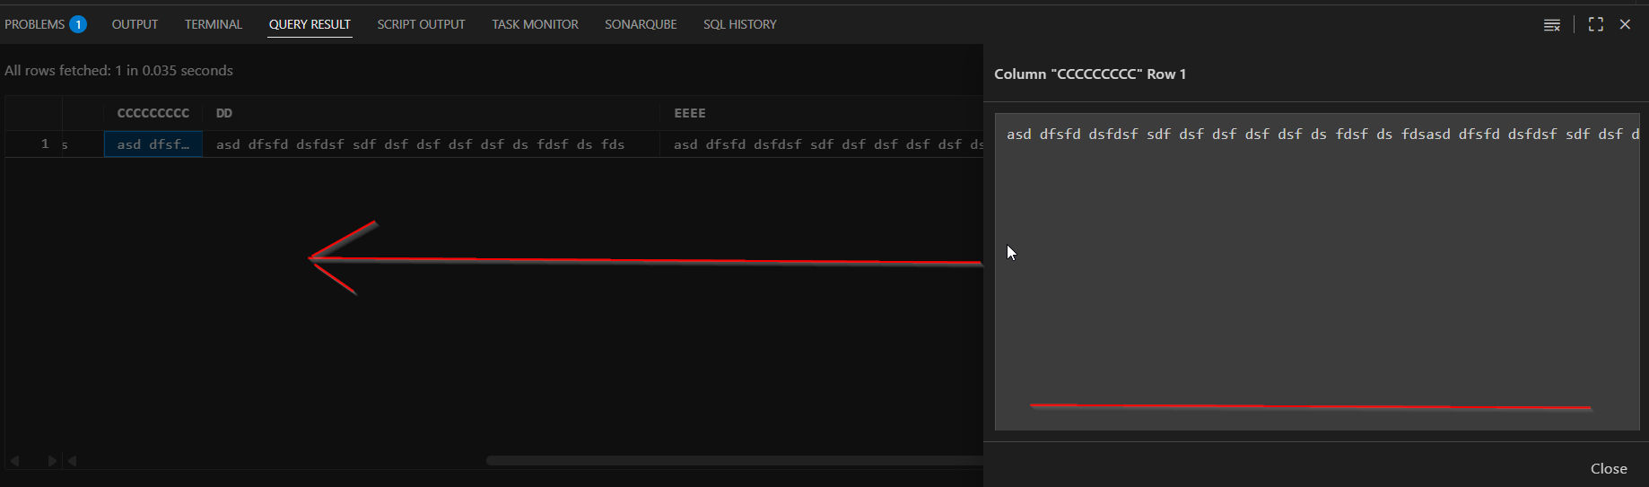Click the Close button in the cell viewer
The image size is (1649, 487).
tap(1608, 468)
